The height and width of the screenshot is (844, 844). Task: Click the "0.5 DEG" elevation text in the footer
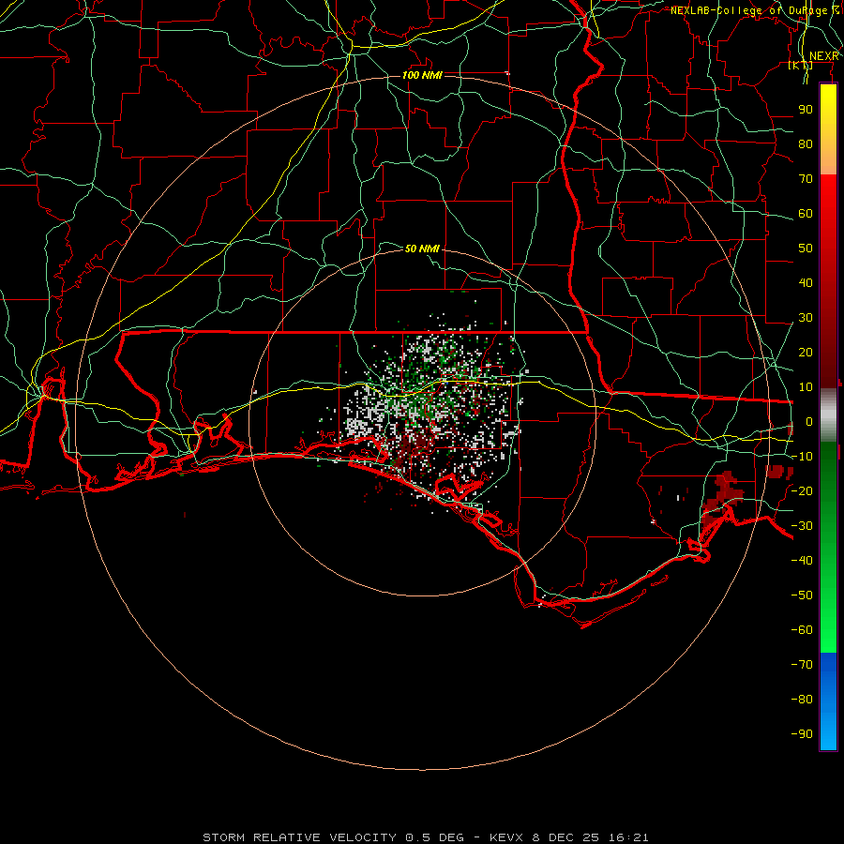[x=434, y=837]
